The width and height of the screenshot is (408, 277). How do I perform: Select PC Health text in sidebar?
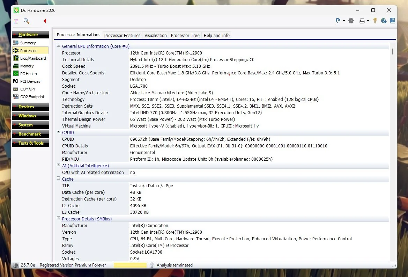click(x=28, y=74)
